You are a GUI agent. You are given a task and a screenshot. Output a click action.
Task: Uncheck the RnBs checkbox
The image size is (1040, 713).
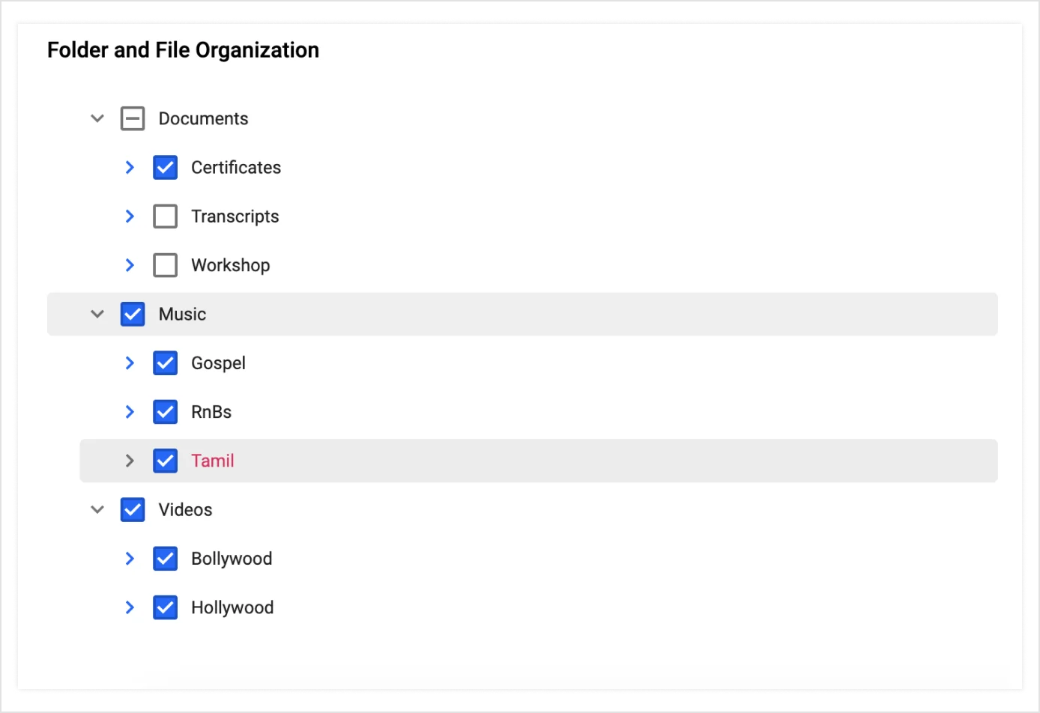[x=165, y=411]
